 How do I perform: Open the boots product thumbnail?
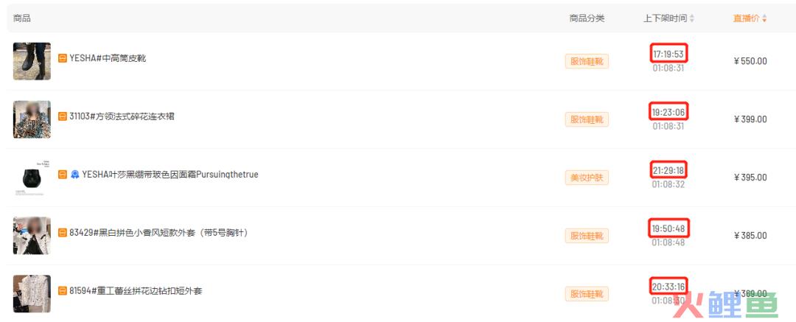[32, 61]
